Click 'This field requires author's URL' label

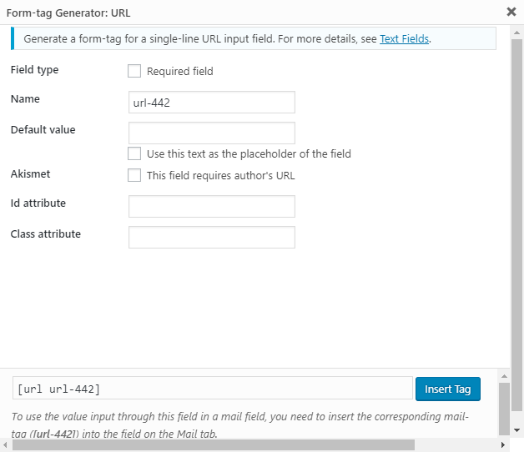click(x=220, y=175)
